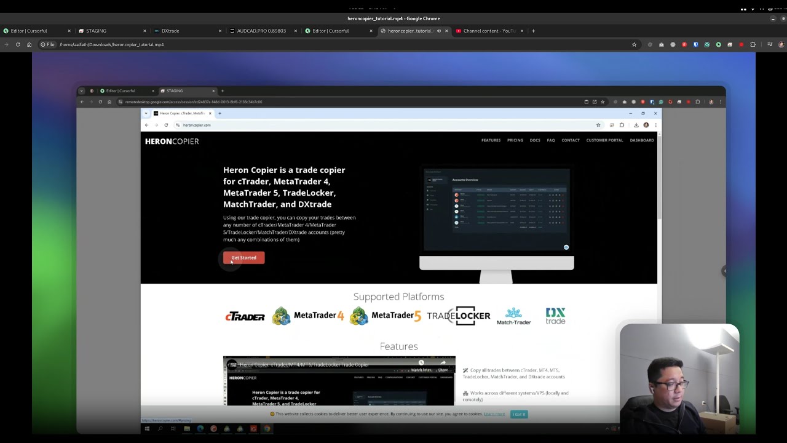
Task: Reload the heroncopier.com page in inner browser
Action: [x=166, y=125]
